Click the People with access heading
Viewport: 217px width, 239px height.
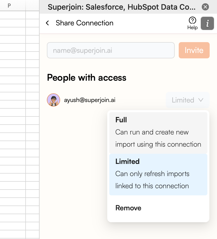(x=86, y=78)
